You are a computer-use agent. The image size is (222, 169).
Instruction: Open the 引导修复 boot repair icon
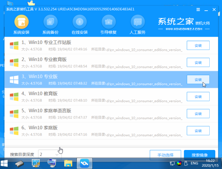pos(108,22)
